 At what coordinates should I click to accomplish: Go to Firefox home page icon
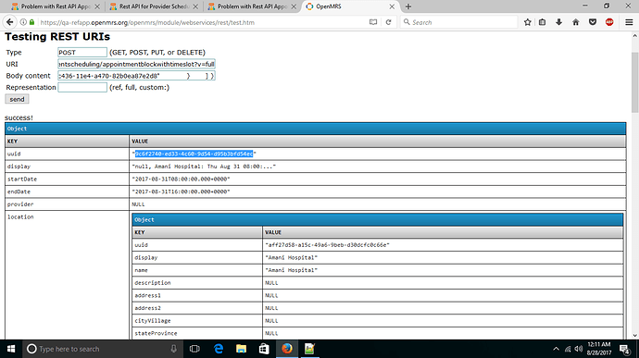point(575,22)
